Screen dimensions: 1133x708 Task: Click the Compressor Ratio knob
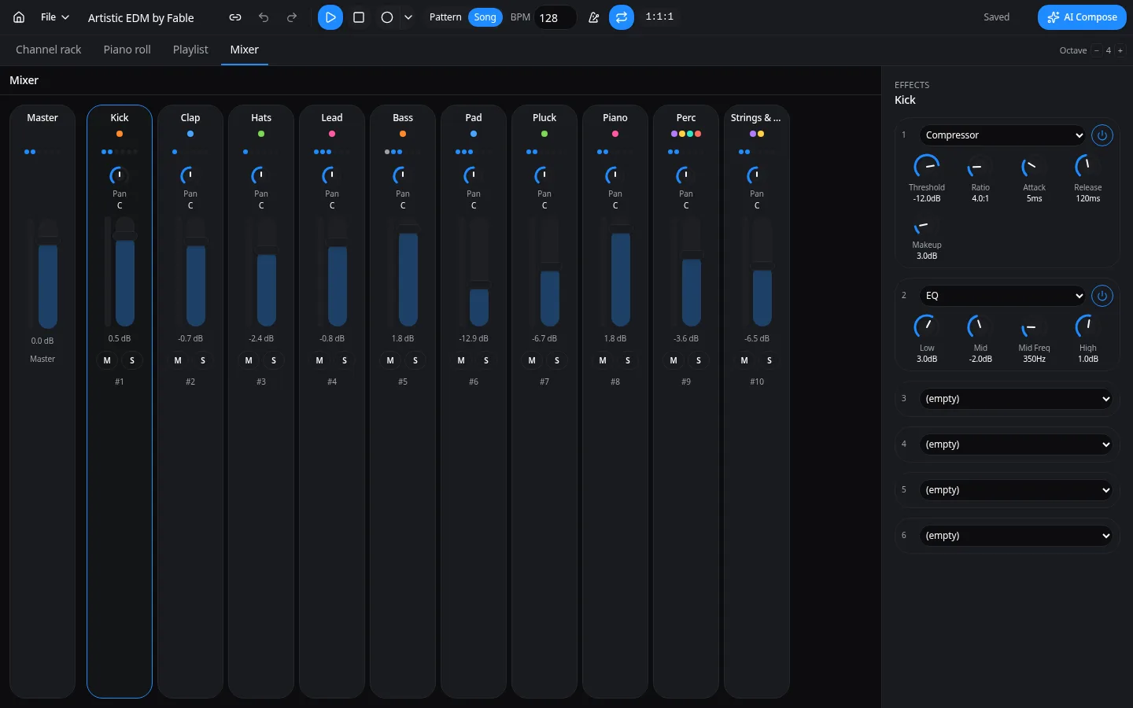coord(980,167)
